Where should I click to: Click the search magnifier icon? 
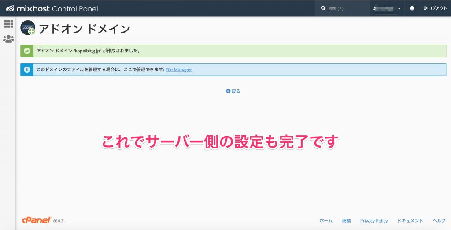coord(323,8)
